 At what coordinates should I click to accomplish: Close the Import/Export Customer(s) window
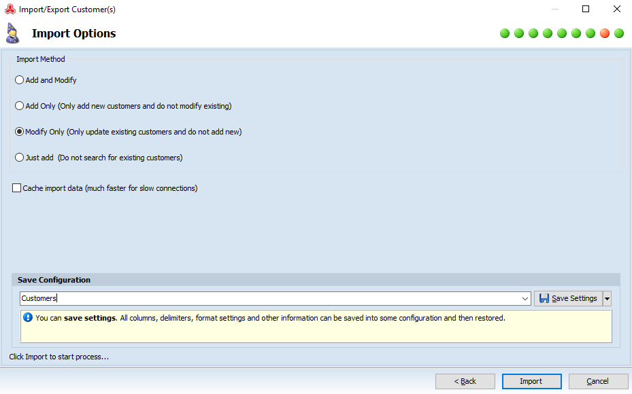tap(616, 9)
